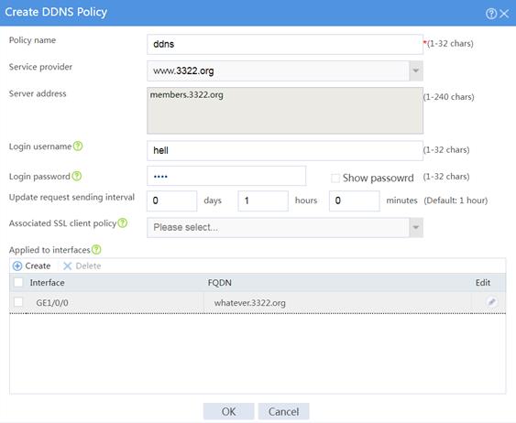The image size is (516, 423).
Task: Click help icon for Associated SSL client policy
Action: [123, 222]
